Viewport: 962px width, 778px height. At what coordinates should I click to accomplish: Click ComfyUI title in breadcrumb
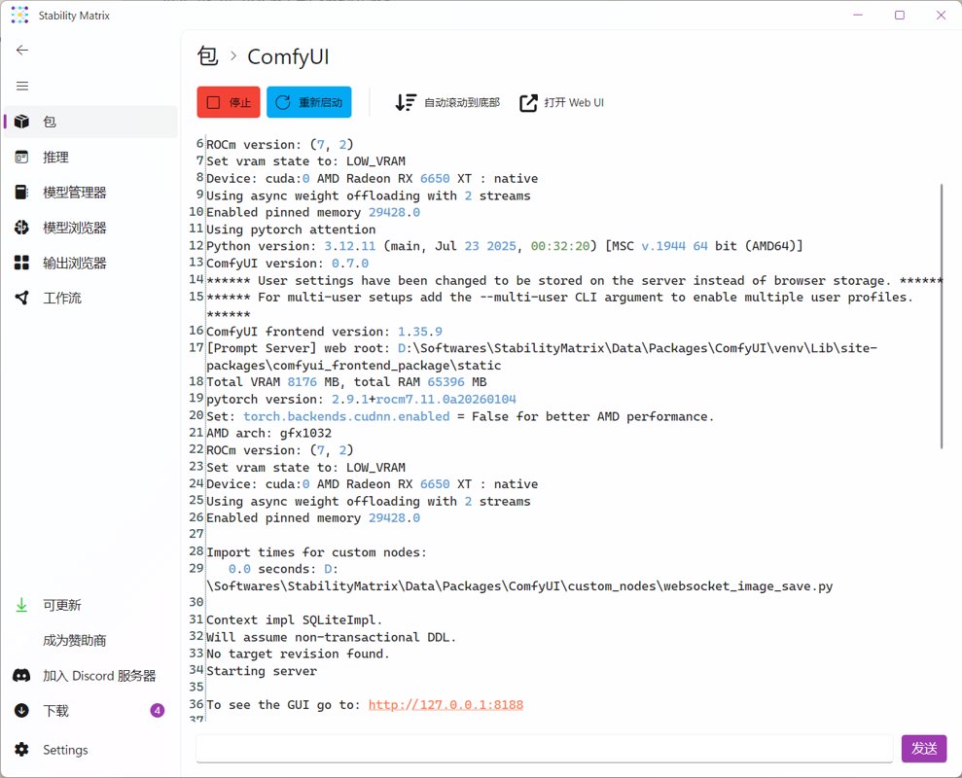288,56
